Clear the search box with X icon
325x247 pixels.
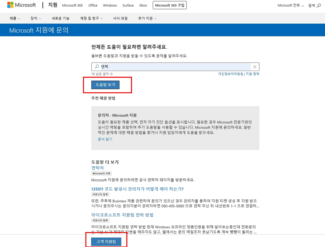point(255,67)
